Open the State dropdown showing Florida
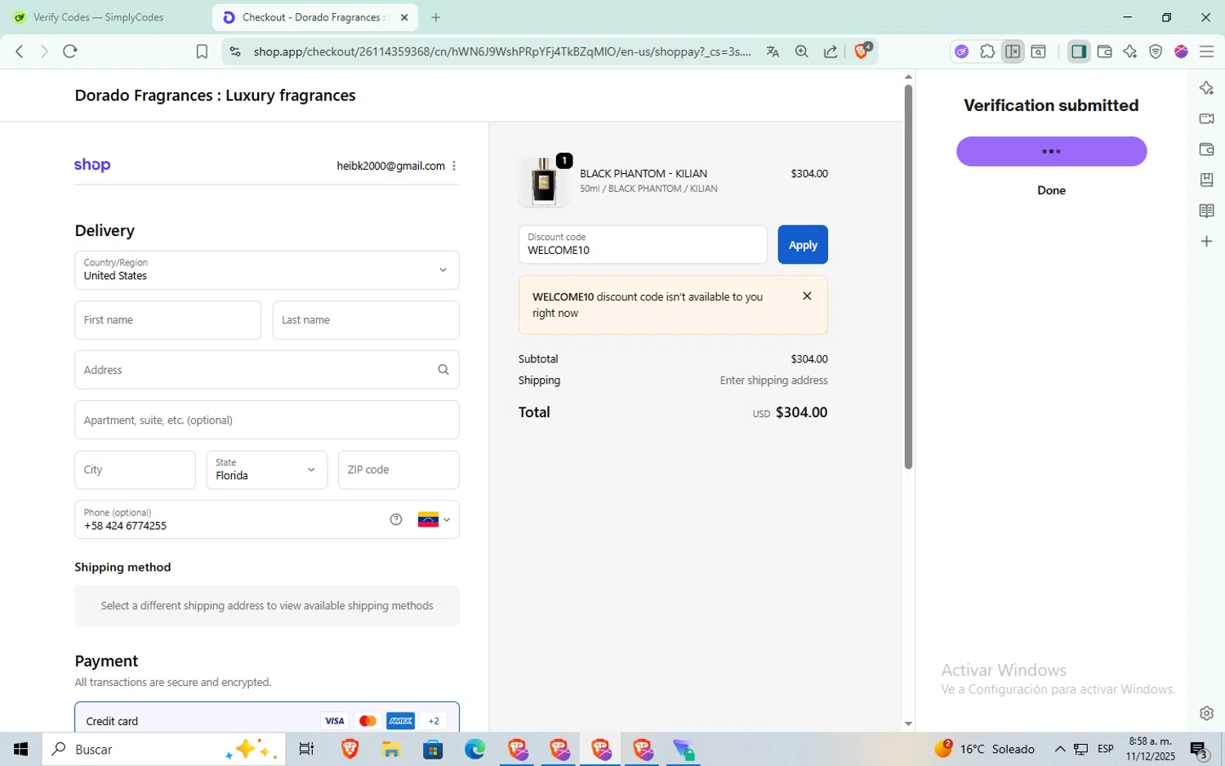Image resolution: width=1225 pixels, height=766 pixels. tap(267, 470)
